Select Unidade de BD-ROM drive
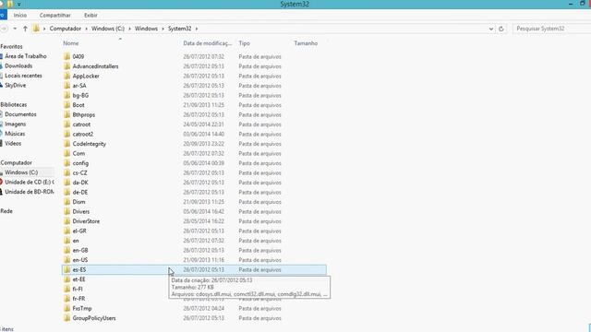The height and width of the screenshot is (332, 591). 29,192
